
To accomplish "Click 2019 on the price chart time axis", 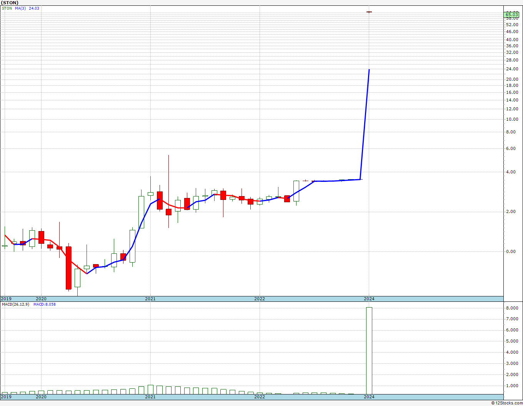I will [6, 299].
